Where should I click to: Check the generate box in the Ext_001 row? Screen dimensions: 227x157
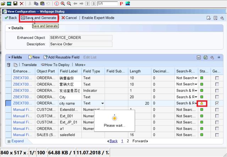click(217, 116)
